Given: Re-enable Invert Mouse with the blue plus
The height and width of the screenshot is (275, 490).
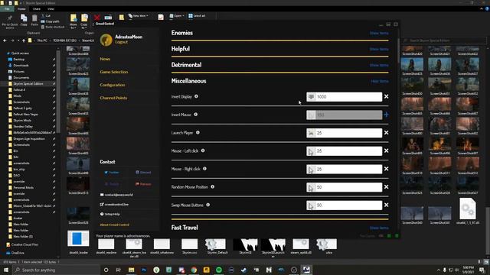Looking at the screenshot, I should pos(386,115).
